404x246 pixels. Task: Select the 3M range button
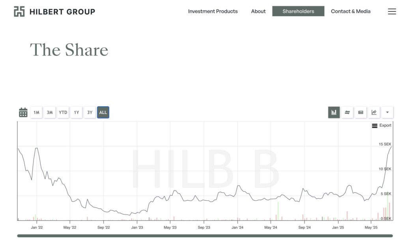click(x=50, y=112)
